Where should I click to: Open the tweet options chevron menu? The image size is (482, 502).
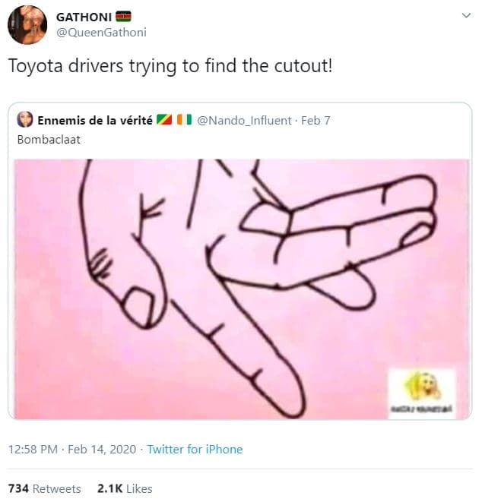[x=466, y=16]
